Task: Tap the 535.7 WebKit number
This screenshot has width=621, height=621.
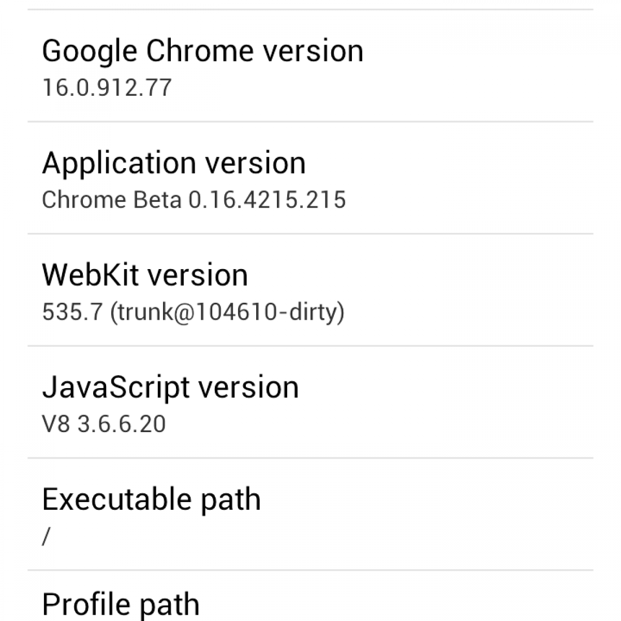Action: click(x=72, y=312)
